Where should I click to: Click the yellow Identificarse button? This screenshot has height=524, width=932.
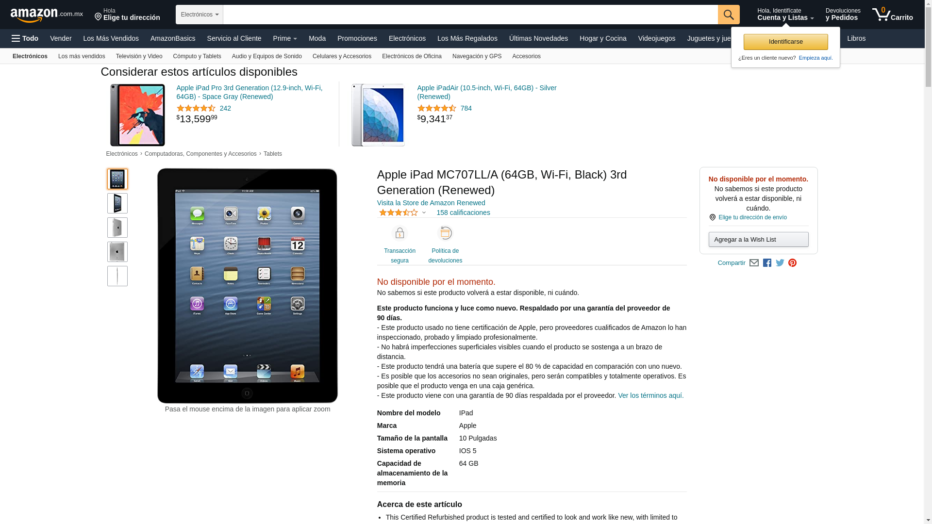[x=785, y=42]
